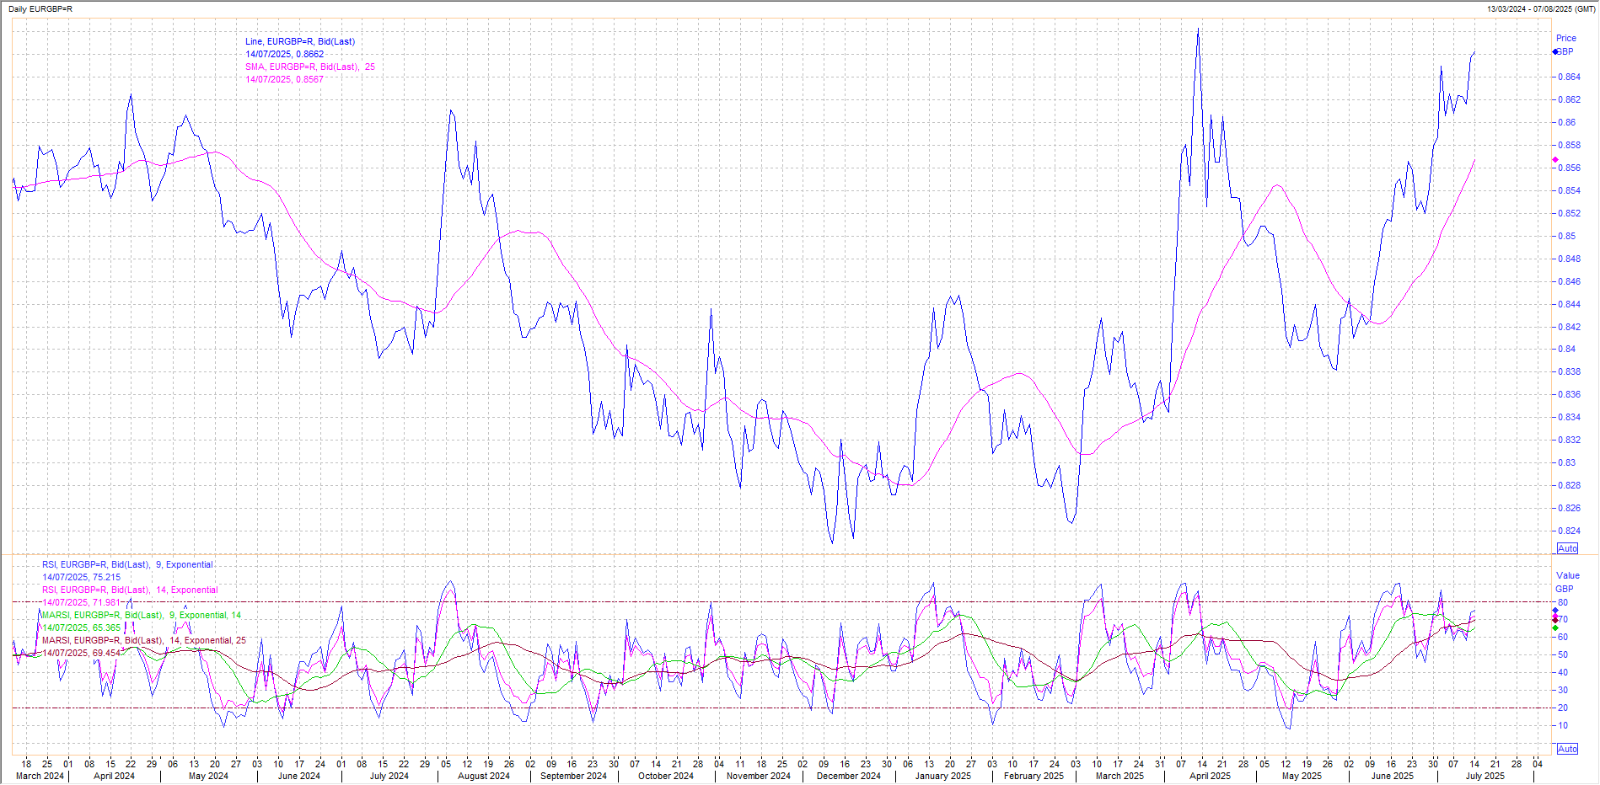Select the green MARSI 9 Exponential legend

click(x=141, y=615)
